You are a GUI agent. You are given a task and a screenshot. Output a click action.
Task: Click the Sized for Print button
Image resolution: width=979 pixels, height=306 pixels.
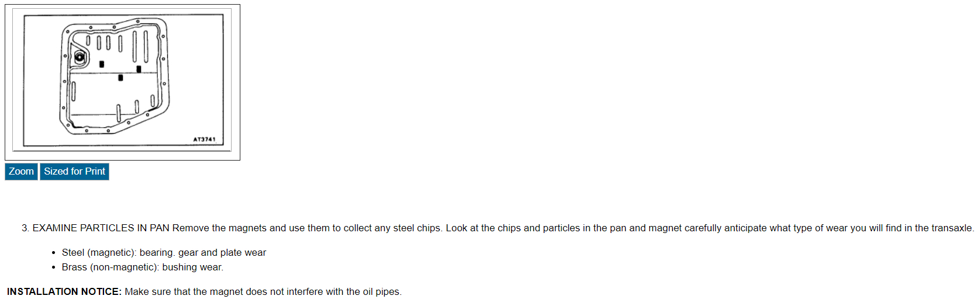point(74,172)
